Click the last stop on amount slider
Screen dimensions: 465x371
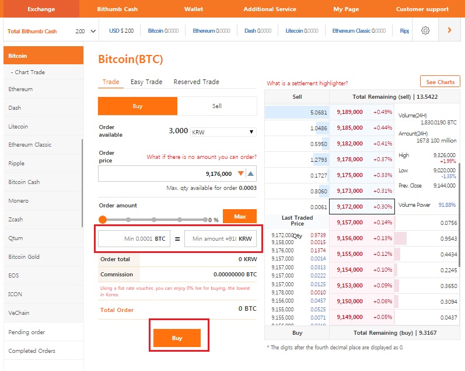pyautogui.click(x=205, y=220)
